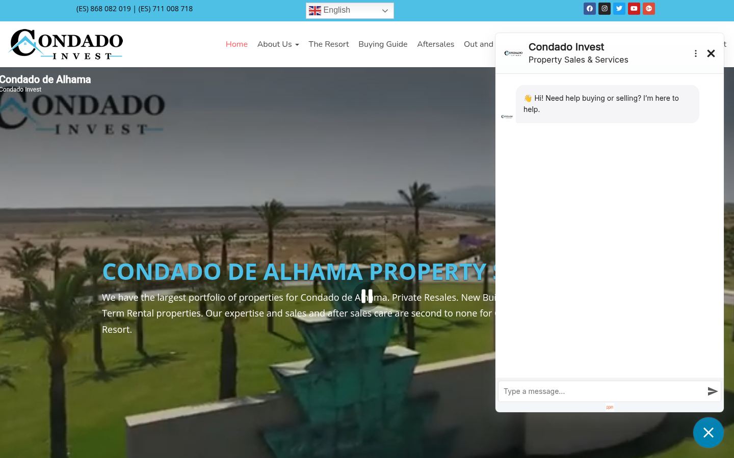
Task: Pause the hero video
Action: coord(367,296)
